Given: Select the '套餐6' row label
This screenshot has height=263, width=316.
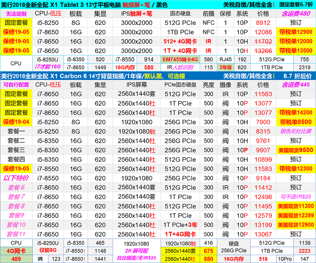Looking at the screenshot, I should pos(16,187).
